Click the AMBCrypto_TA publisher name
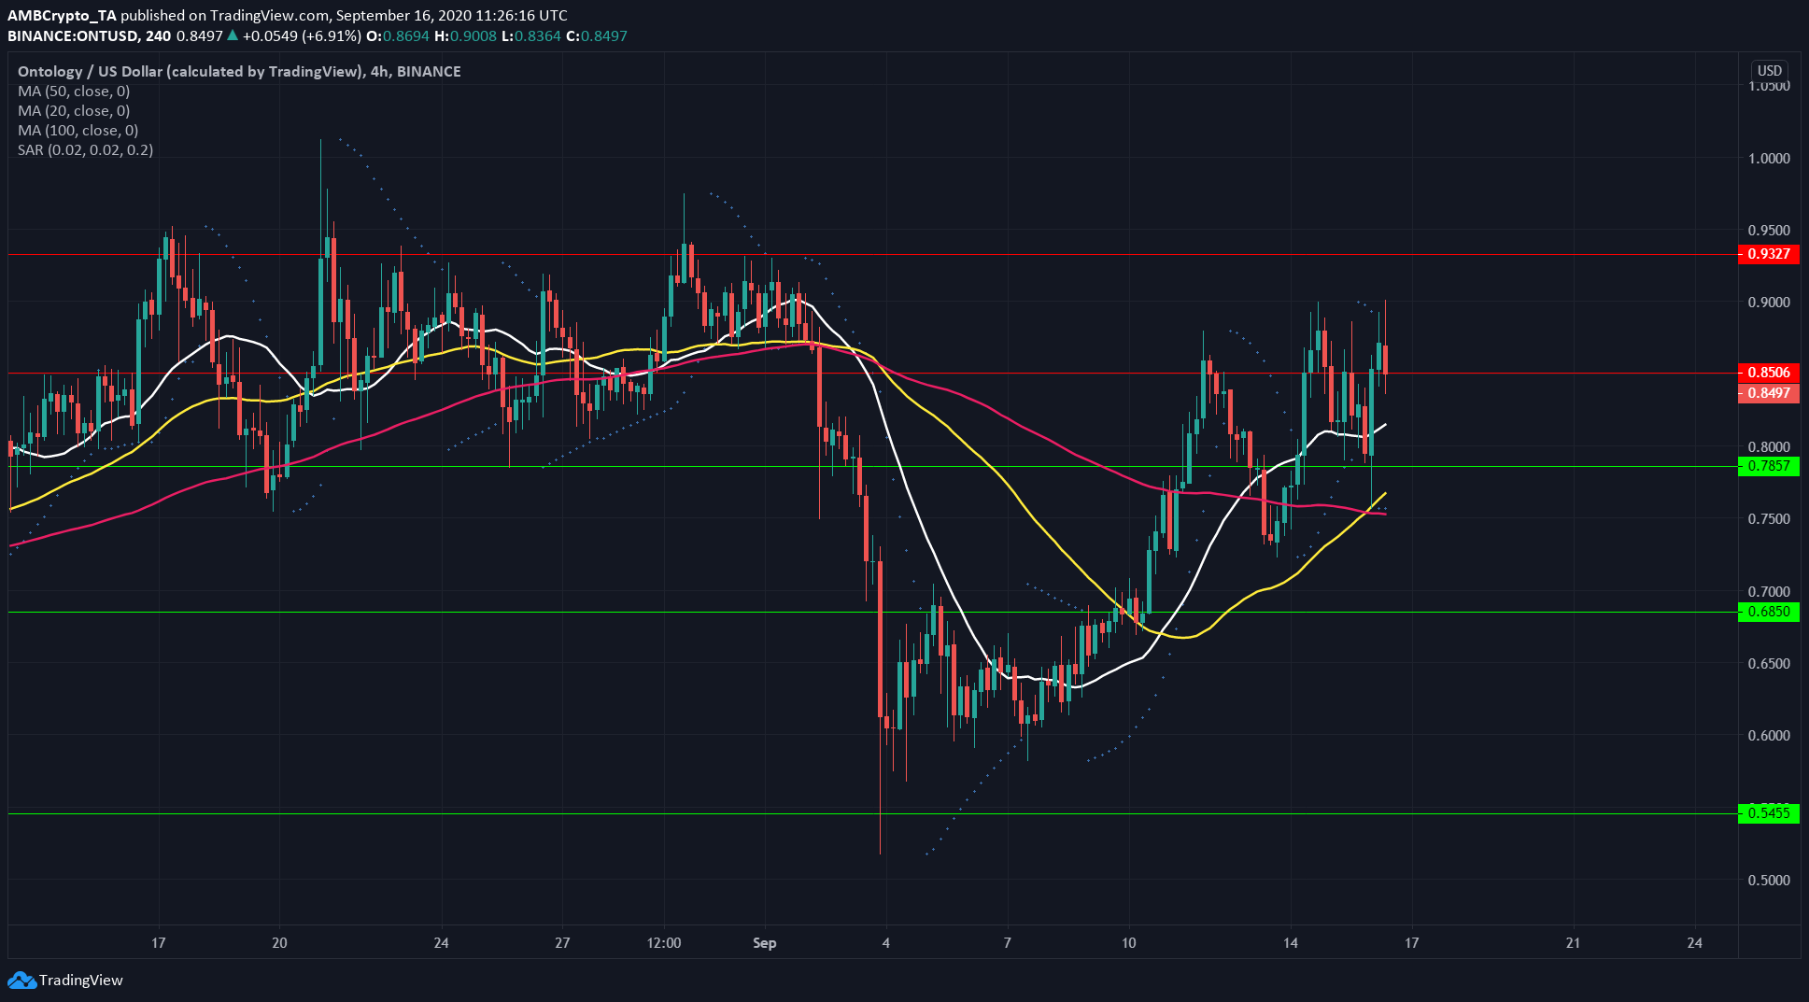Viewport: 1809px width, 1002px height. click(x=63, y=16)
